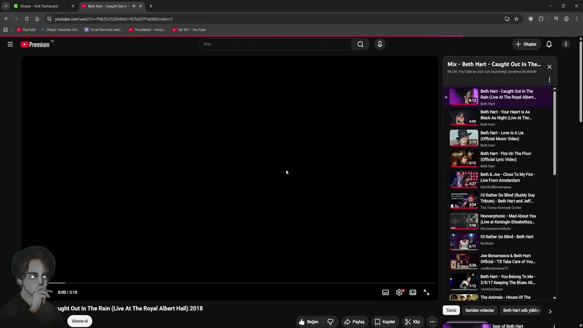
Task: Click the address bar URL
Action: pos(113,19)
